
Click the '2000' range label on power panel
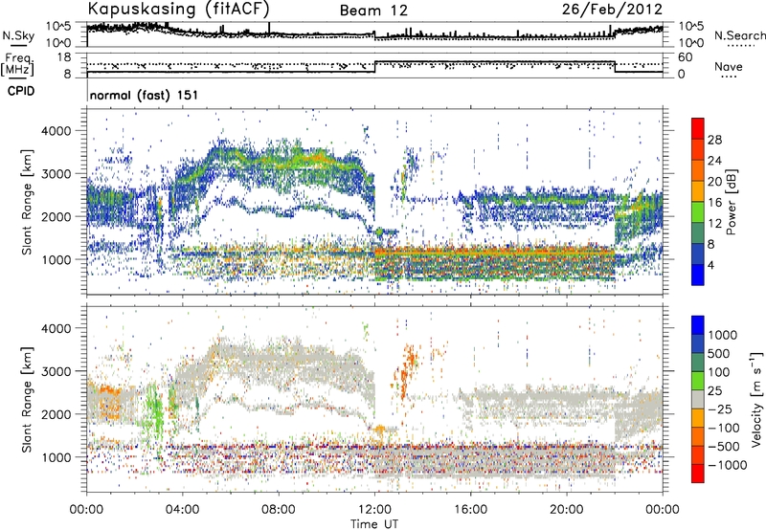point(56,216)
